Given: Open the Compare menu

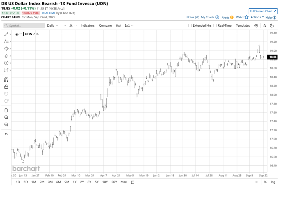Looking at the screenshot, I should (x=105, y=26).
